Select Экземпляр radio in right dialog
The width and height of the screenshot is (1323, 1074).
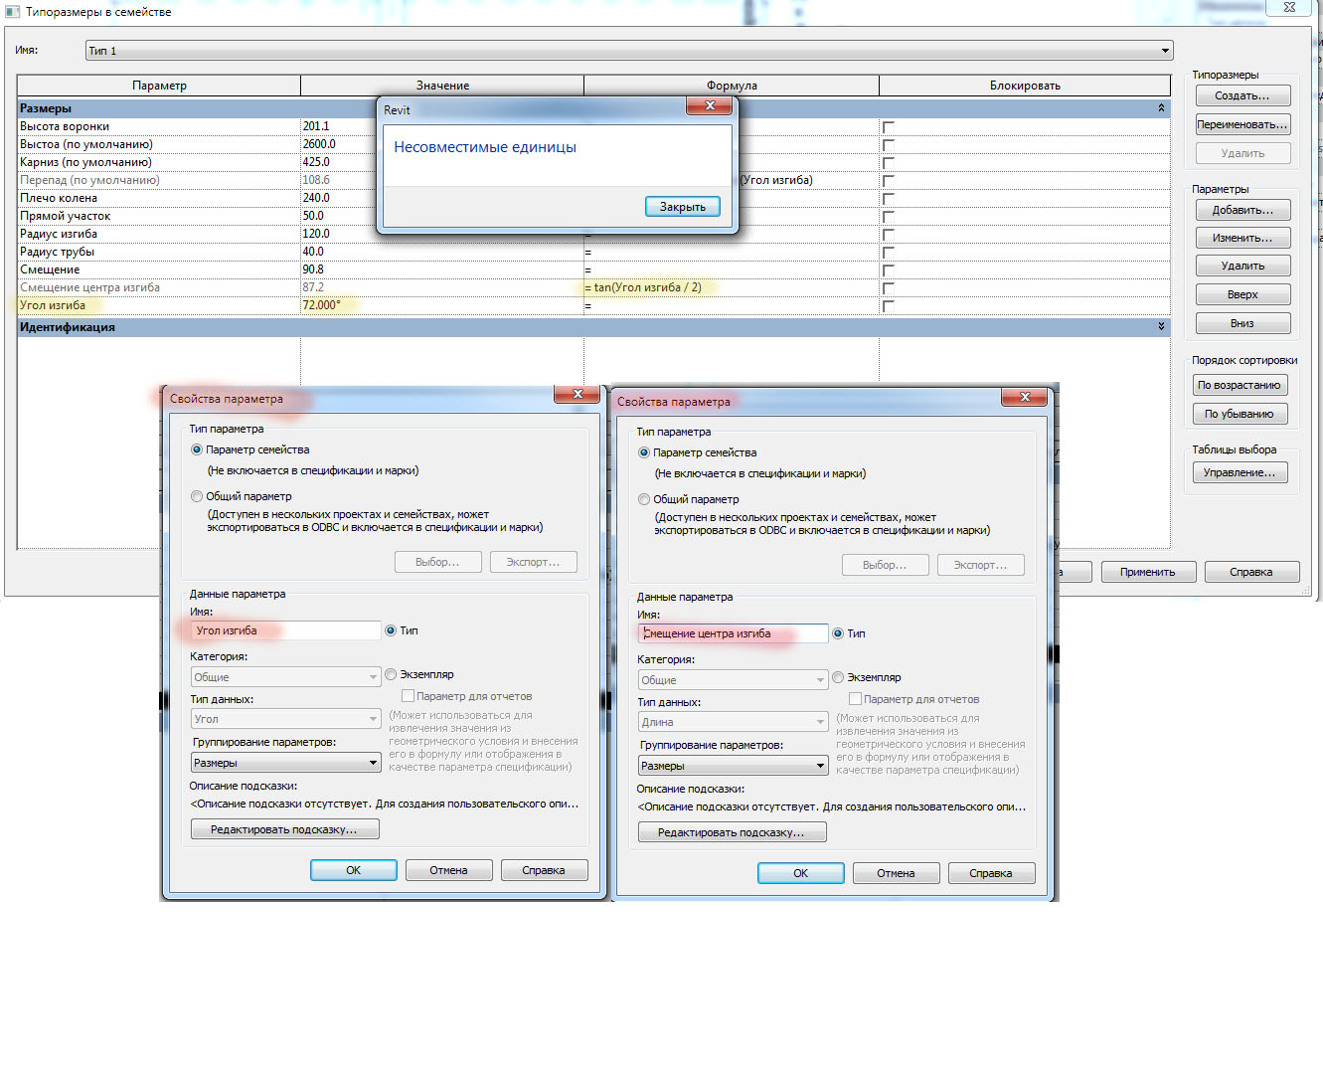pos(838,677)
